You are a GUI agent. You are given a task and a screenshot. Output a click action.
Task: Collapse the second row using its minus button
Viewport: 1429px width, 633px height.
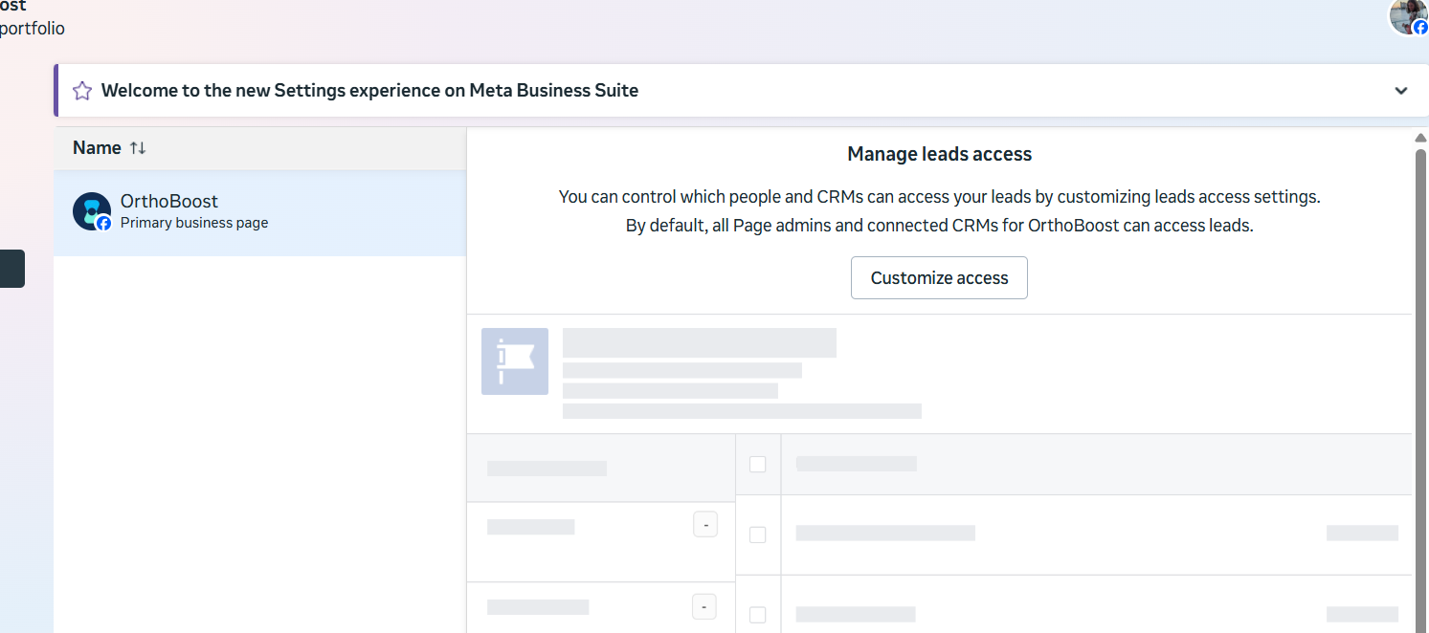coord(704,606)
